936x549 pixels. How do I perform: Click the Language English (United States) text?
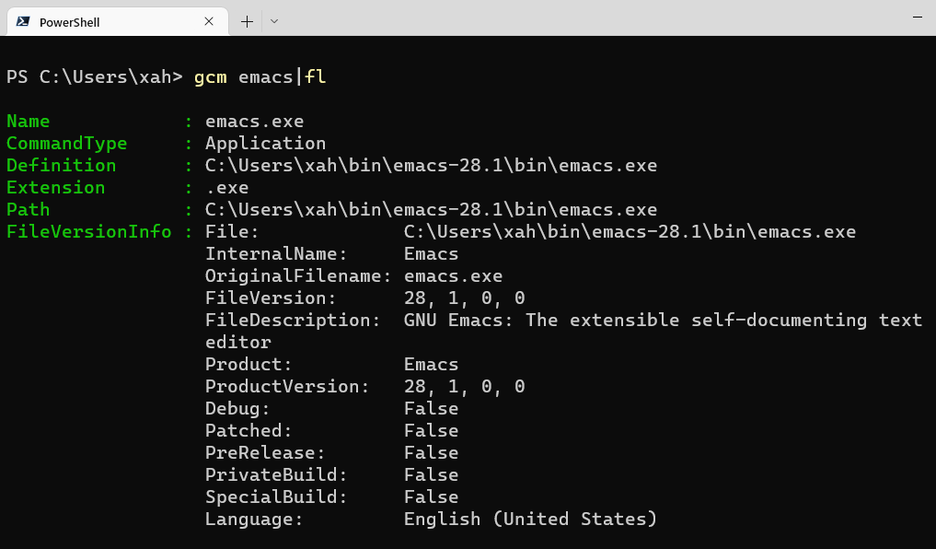[x=530, y=519]
